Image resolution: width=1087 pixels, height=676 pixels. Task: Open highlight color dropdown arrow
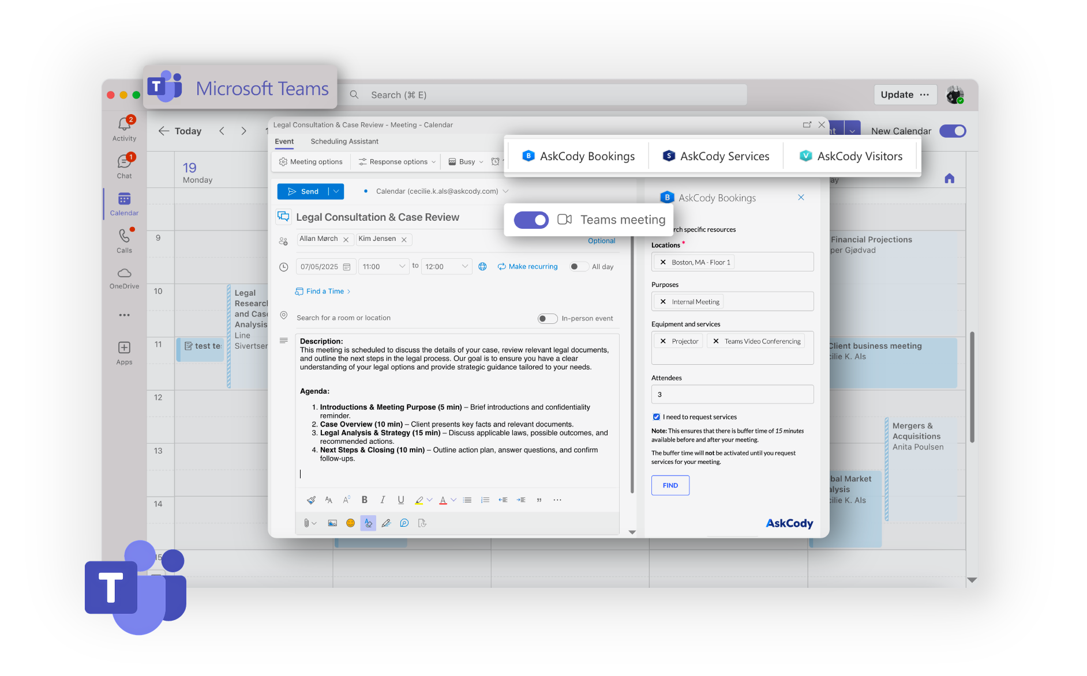429,500
